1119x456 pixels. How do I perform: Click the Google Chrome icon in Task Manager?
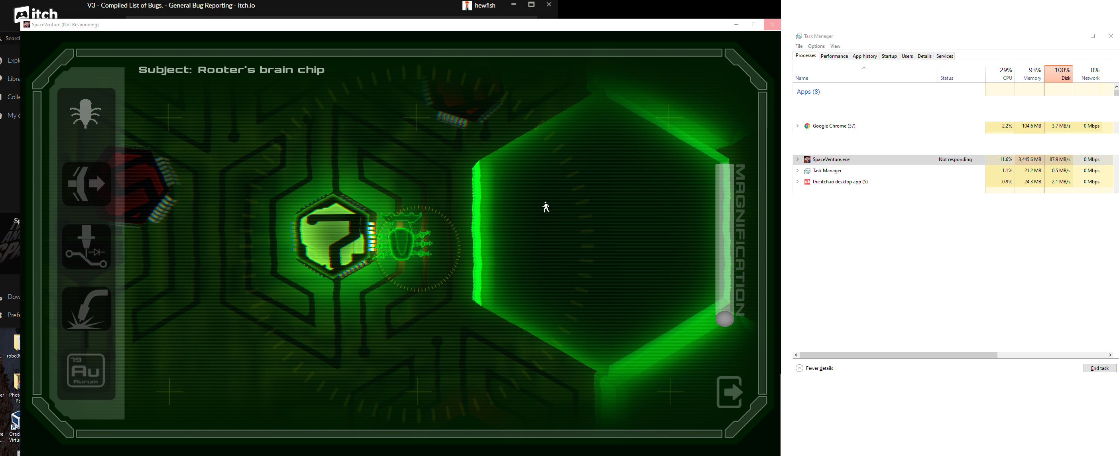coord(807,126)
